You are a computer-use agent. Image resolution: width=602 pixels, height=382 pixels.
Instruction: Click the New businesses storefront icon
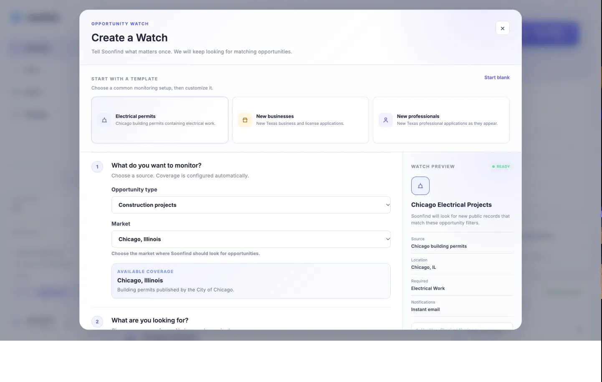tap(245, 120)
